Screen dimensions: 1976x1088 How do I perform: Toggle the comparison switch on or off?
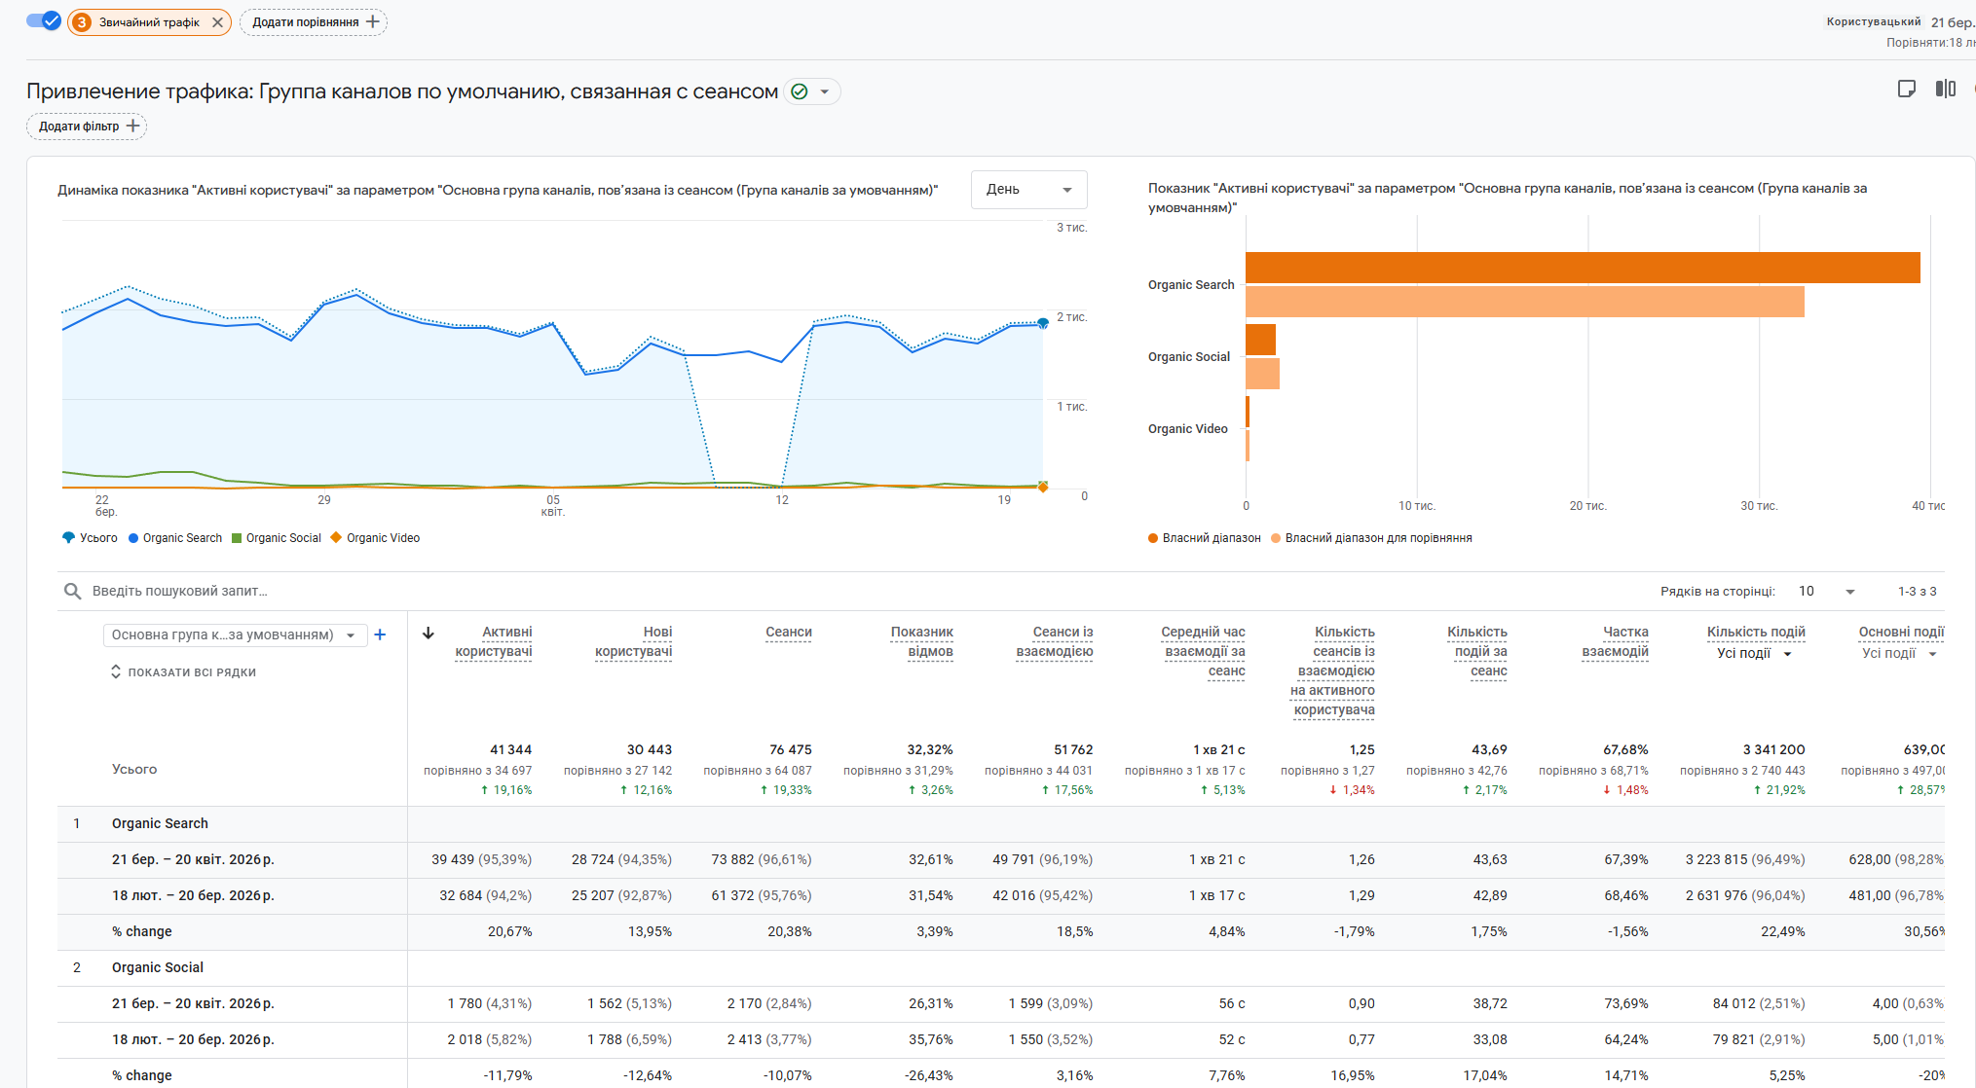coord(44,21)
